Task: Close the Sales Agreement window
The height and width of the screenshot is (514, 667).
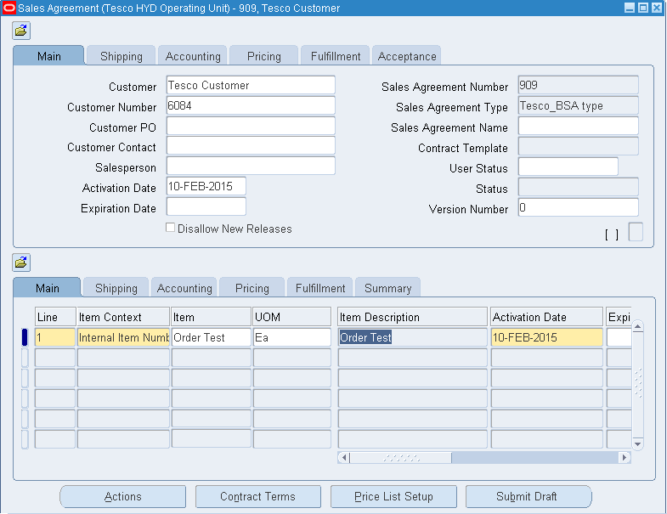Action: pyautogui.click(x=657, y=8)
